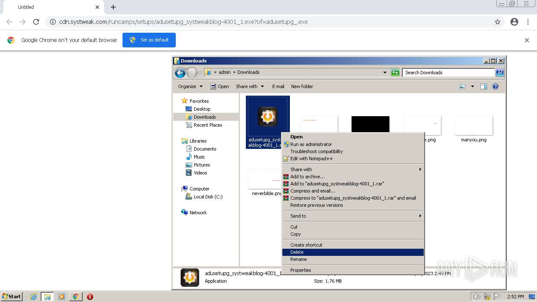Reload the Chrome page

click(36, 22)
